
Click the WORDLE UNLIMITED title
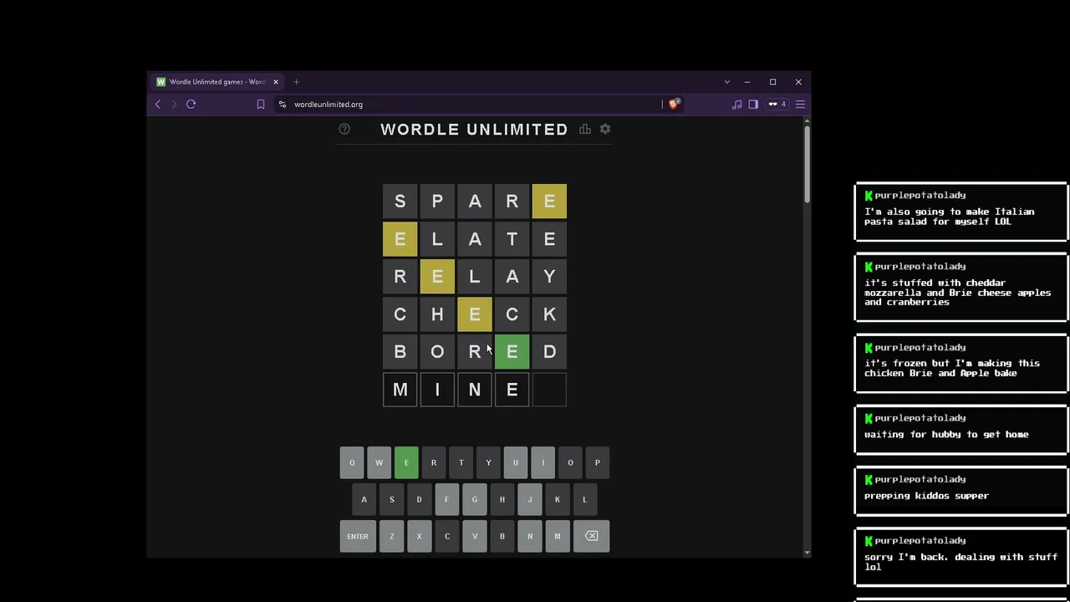pyautogui.click(x=474, y=130)
